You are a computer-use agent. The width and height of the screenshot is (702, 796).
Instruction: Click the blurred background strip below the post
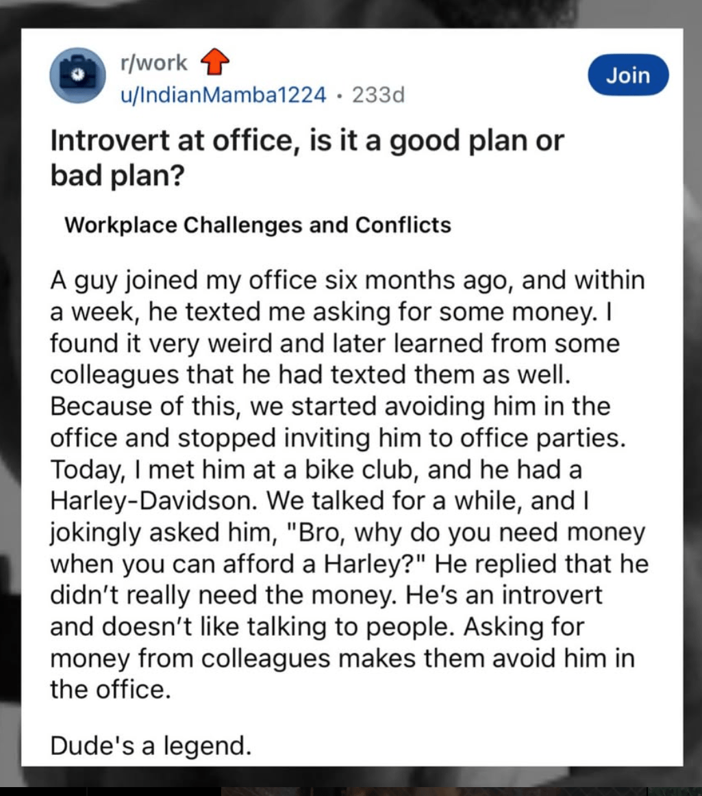351,781
